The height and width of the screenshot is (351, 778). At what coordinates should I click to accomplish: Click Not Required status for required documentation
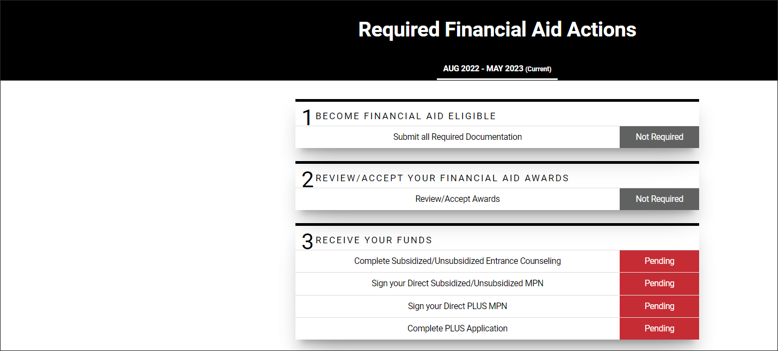point(659,137)
